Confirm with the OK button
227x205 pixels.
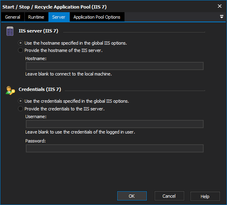click(x=132, y=196)
